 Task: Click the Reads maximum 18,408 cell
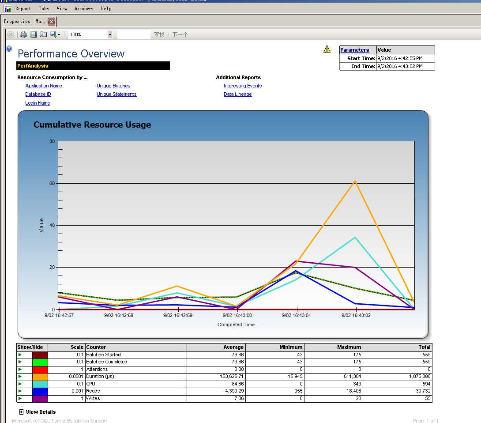[334, 391]
